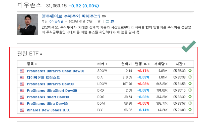Open iShares Dow Jones U.S. link
Image resolution: width=201 pixels, height=126 pixels.
click(48, 110)
